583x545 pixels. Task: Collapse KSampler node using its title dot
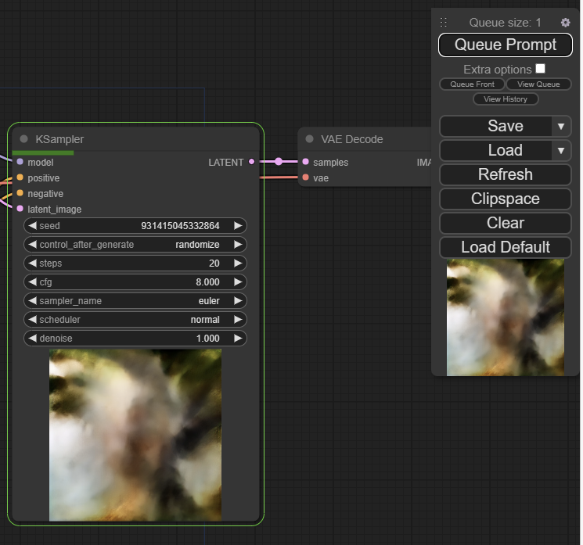click(x=23, y=139)
